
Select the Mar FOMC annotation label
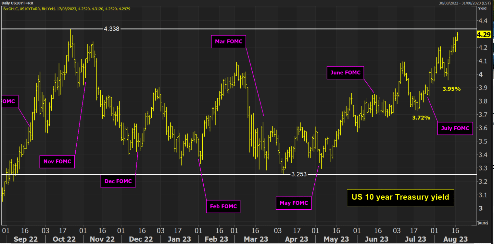pos(229,42)
